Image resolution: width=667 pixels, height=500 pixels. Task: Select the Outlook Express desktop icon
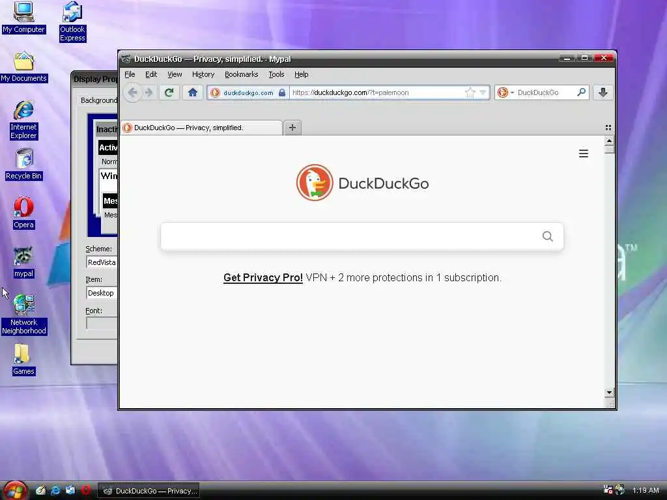tap(72, 22)
